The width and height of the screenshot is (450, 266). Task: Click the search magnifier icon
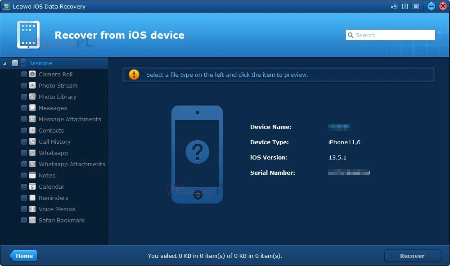351,35
